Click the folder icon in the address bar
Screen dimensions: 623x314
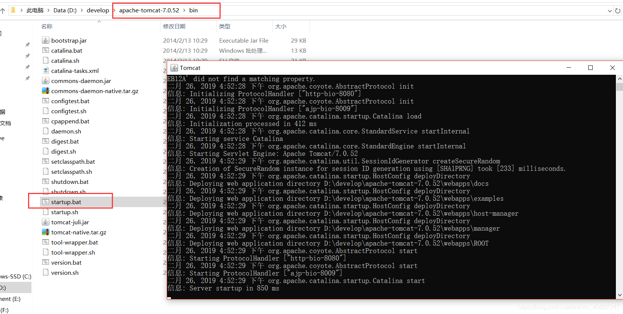point(13,10)
